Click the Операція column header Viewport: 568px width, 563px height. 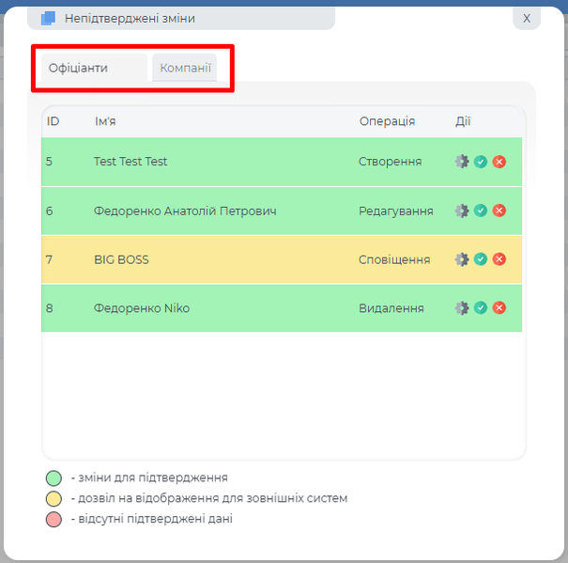pos(387,121)
